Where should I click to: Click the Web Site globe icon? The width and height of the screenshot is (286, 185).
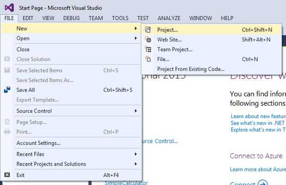pyautogui.click(x=148, y=40)
